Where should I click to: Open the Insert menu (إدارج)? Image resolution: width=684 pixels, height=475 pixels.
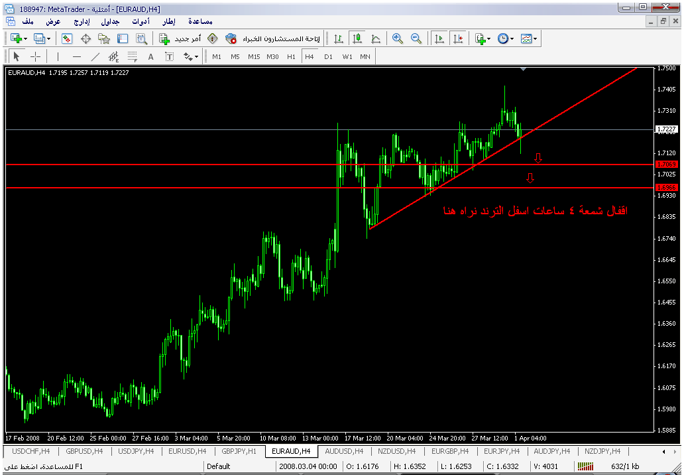tap(82, 21)
